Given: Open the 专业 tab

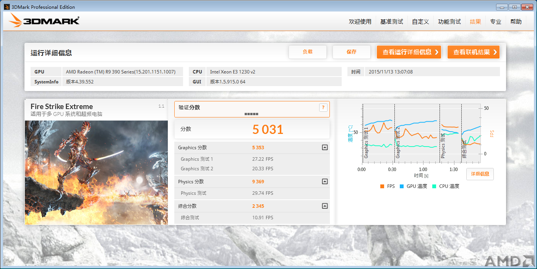Looking at the screenshot, I should (496, 21).
